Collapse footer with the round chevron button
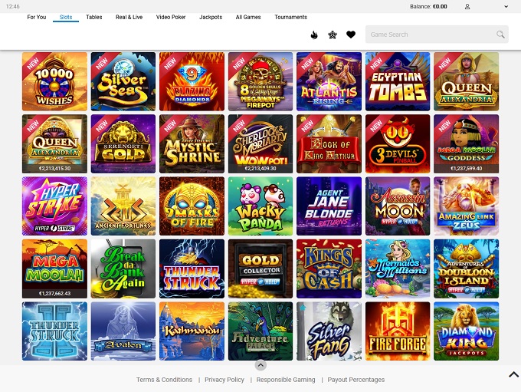The height and width of the screenshot is (392, 521). tap(260, 365)
